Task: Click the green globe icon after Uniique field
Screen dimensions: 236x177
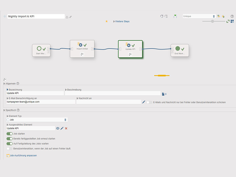Action: 218,16
